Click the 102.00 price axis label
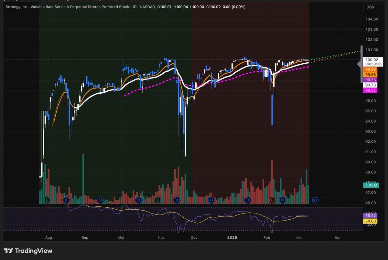This screenshot has height=260, width=388. click(x=372, y=40)
